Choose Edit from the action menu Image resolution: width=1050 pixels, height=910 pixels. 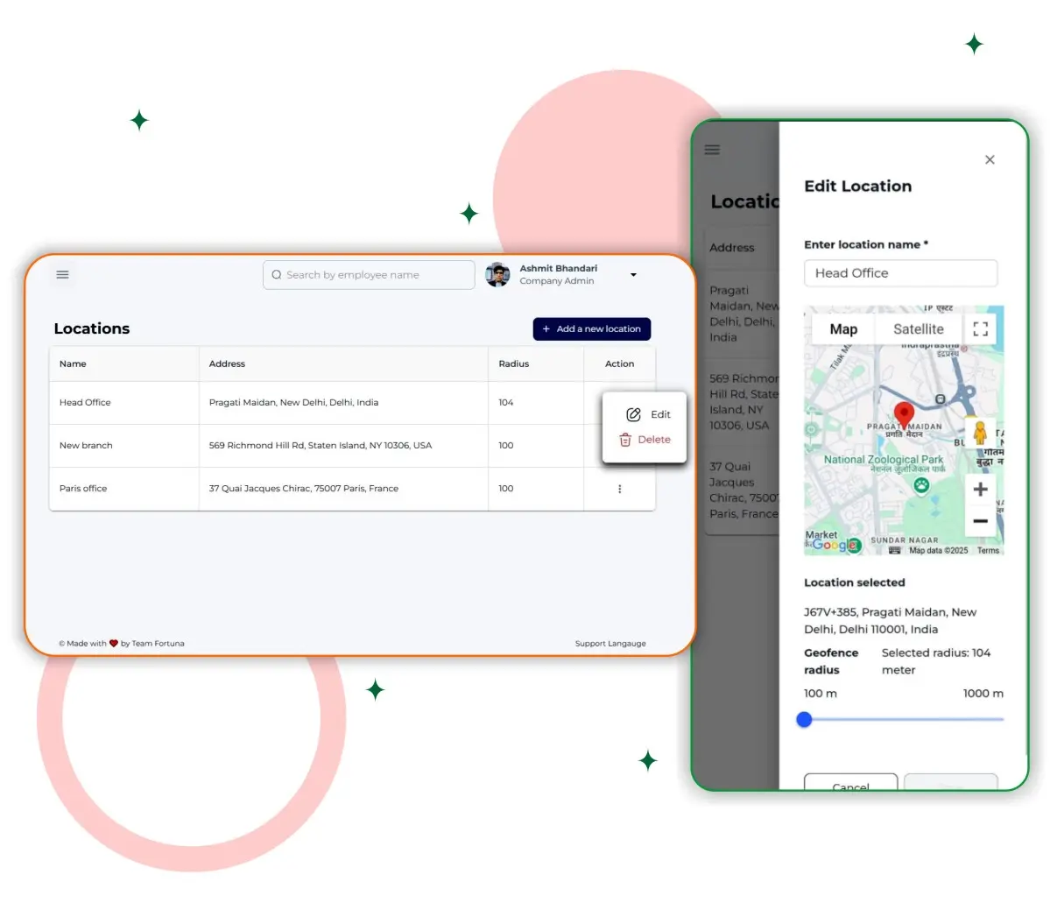(648, 414)
